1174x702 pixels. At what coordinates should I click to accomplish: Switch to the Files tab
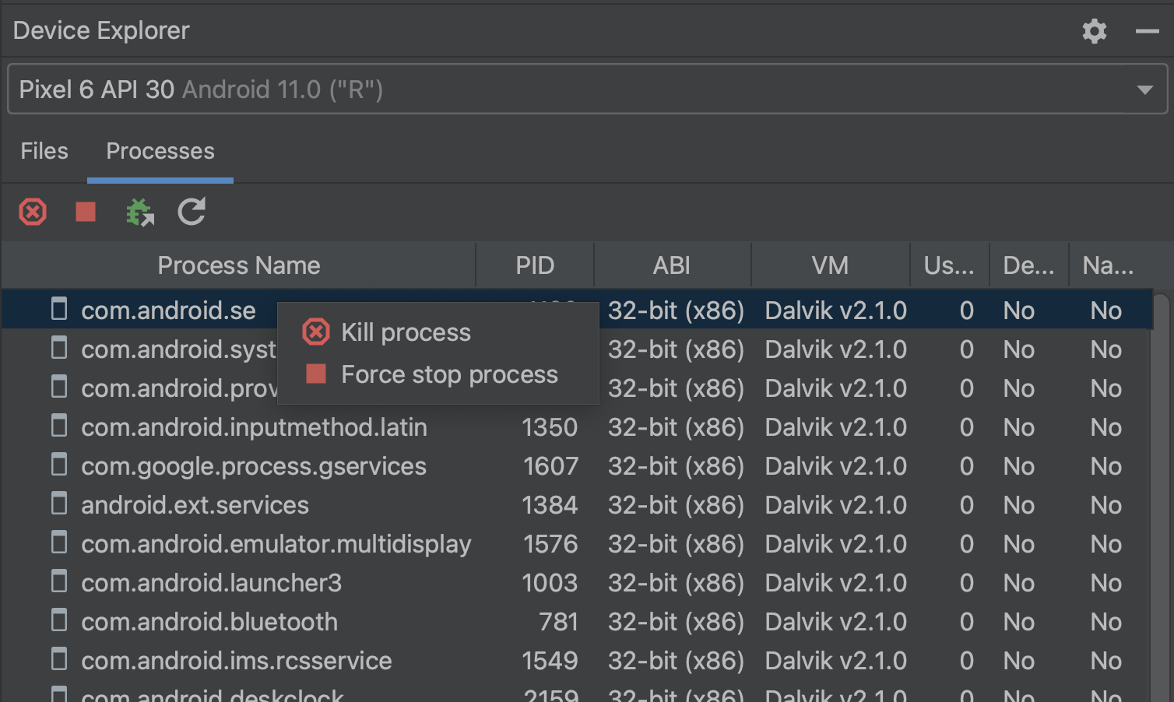(x=44, y=151)
